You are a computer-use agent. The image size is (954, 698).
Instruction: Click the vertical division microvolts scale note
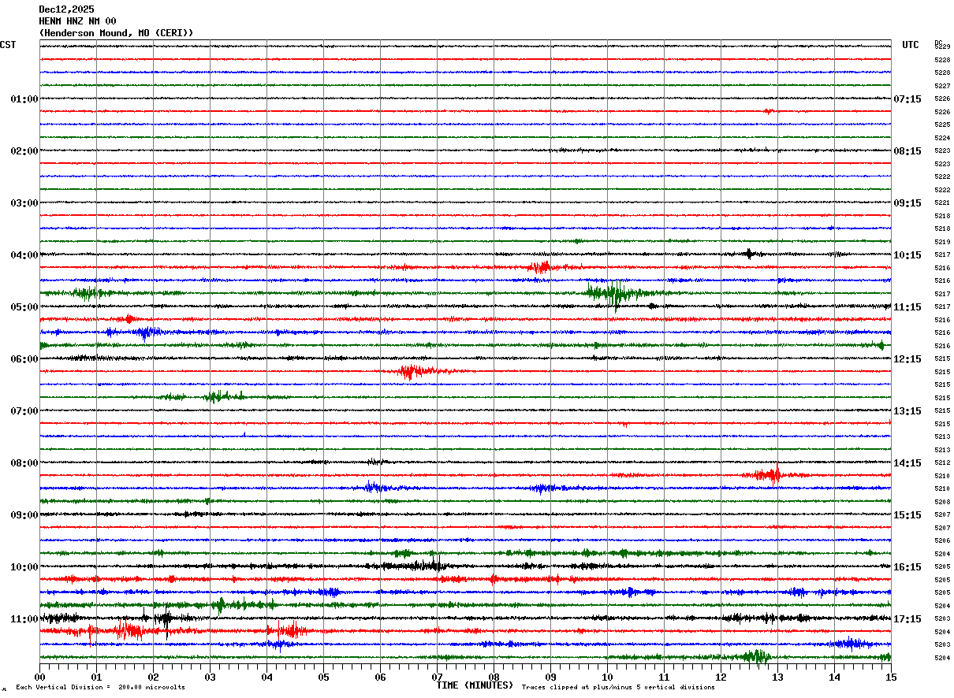tap(100, 688)
